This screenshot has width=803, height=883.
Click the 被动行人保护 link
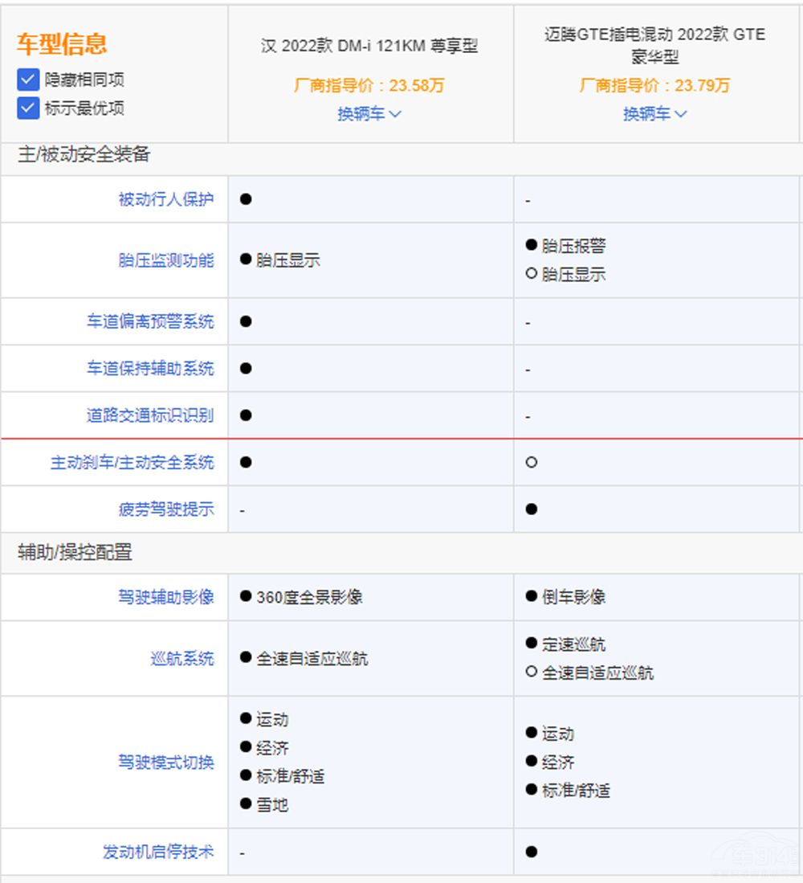(x=166, y=199)
